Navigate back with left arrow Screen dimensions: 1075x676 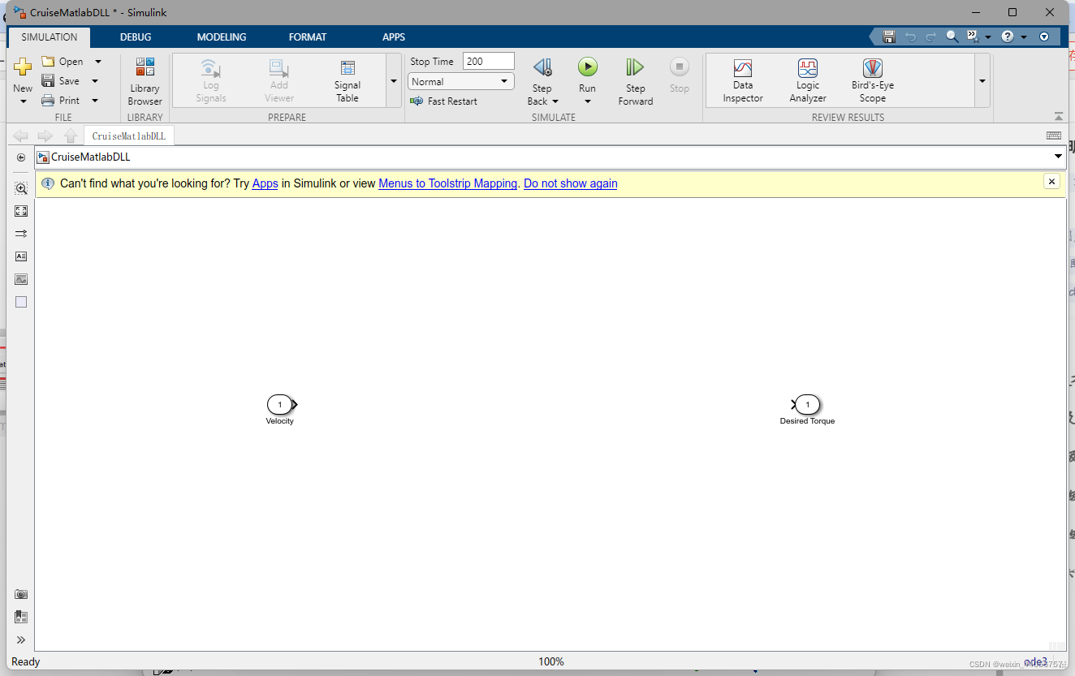click(x=21, y=136)
